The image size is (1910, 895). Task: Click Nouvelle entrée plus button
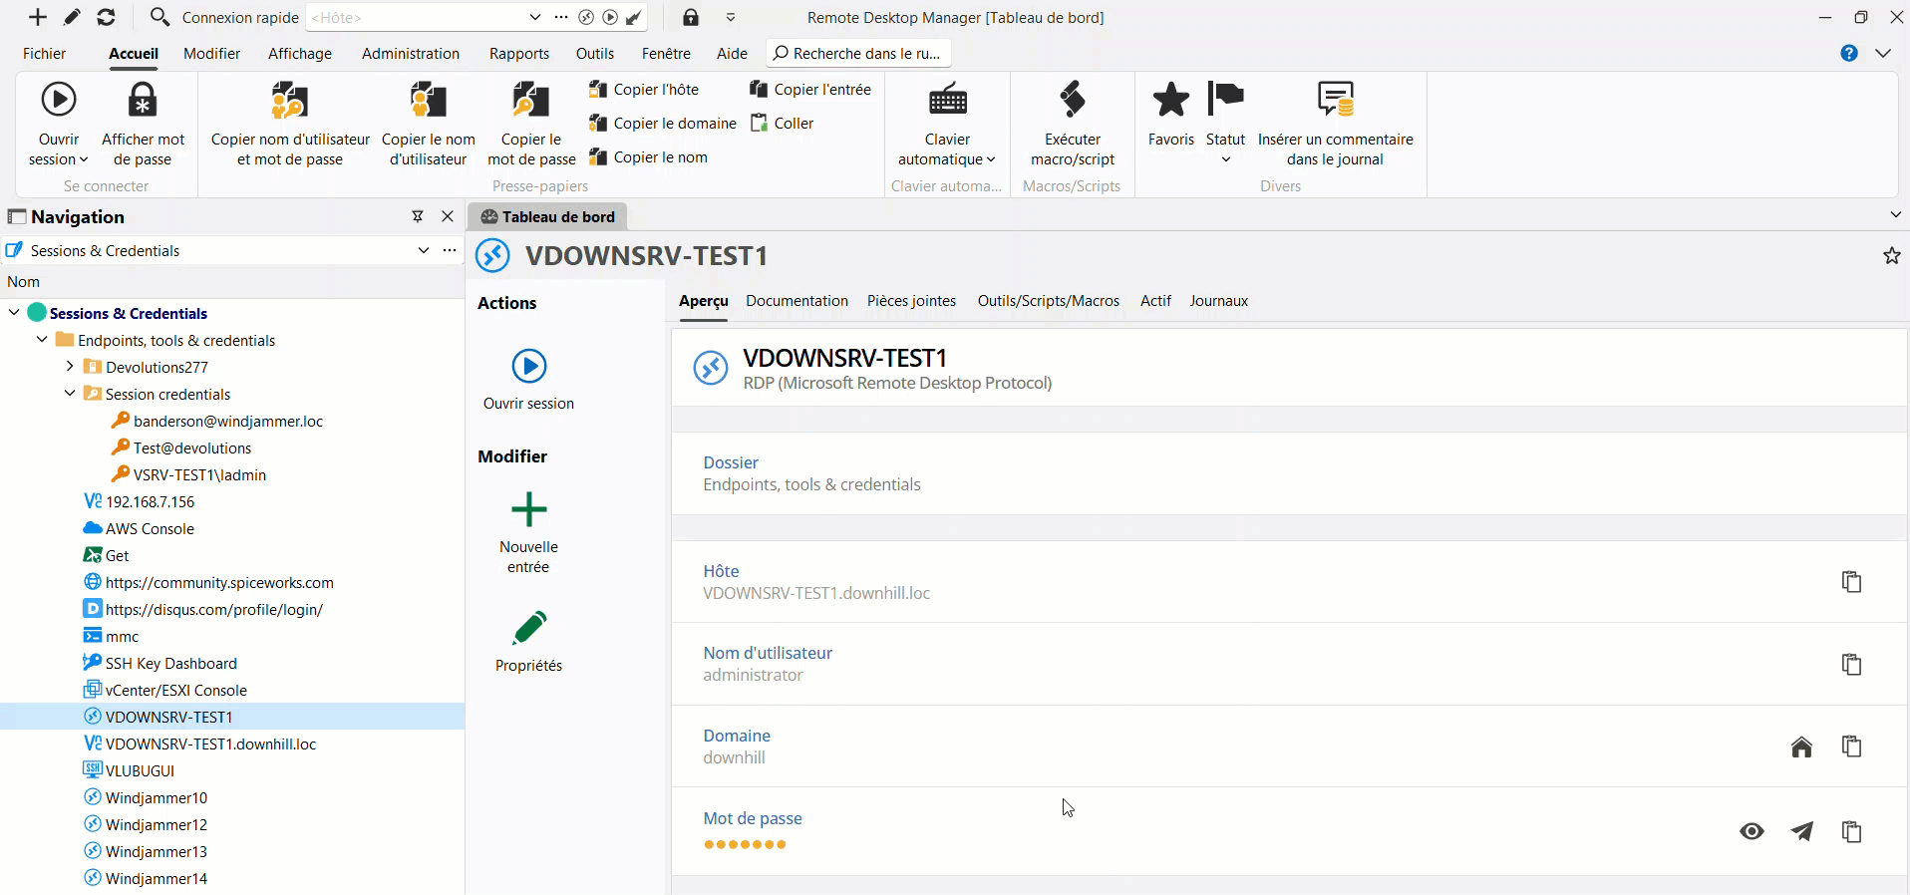(529, 531)
